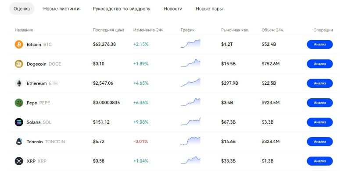Select the Оценка tab
The width and height of the screenshot is (351, 180).
point(22,9)
